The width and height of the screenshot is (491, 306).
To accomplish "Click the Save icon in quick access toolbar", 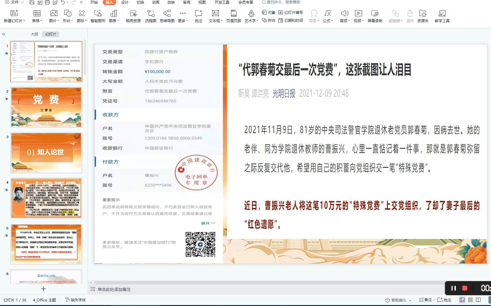I will (32, 2).
